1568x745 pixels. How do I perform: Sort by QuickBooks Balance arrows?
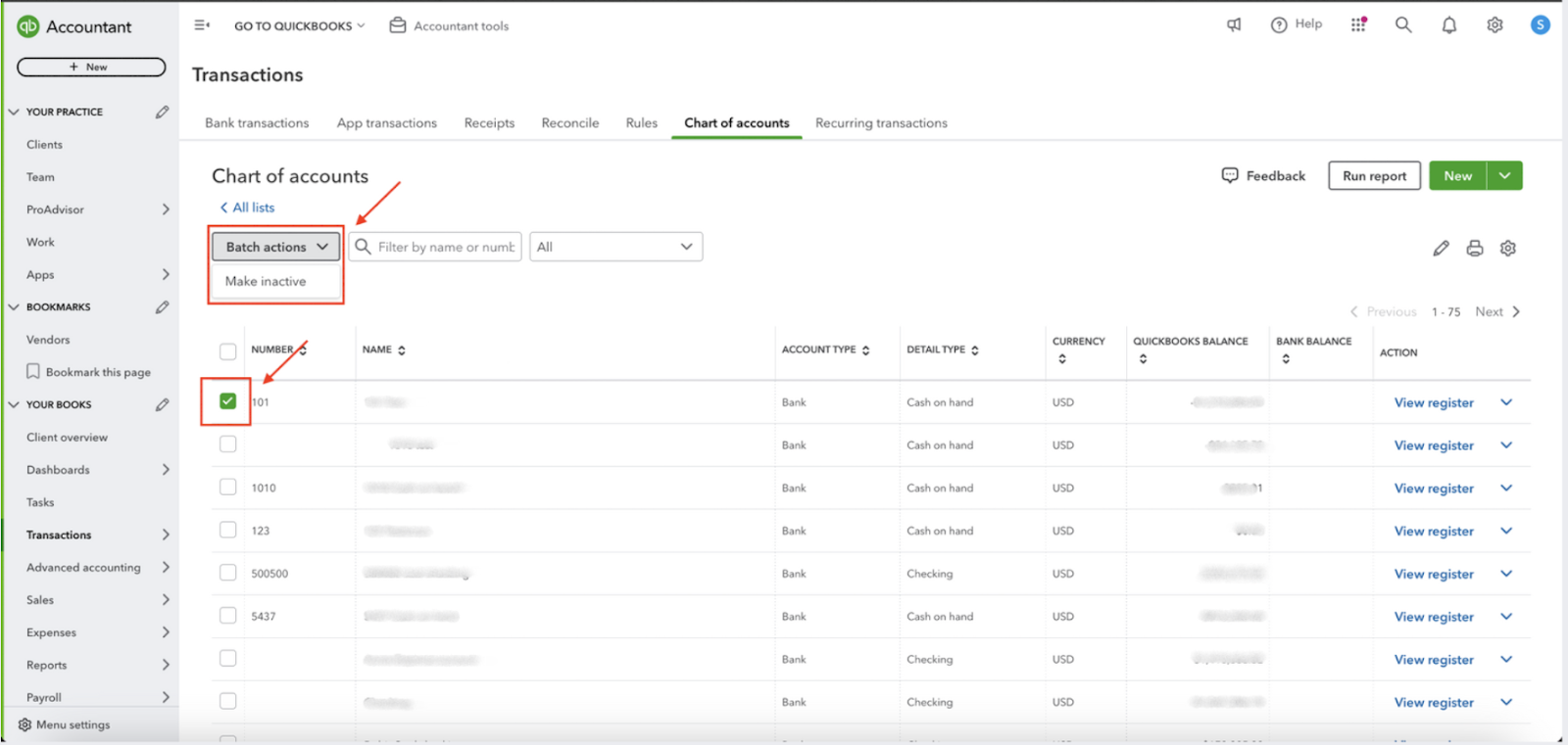tap(1143, 359)
